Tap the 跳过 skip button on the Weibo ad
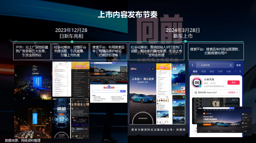The image size is (256, 143). pyautogui.click(x=153, y=69)
